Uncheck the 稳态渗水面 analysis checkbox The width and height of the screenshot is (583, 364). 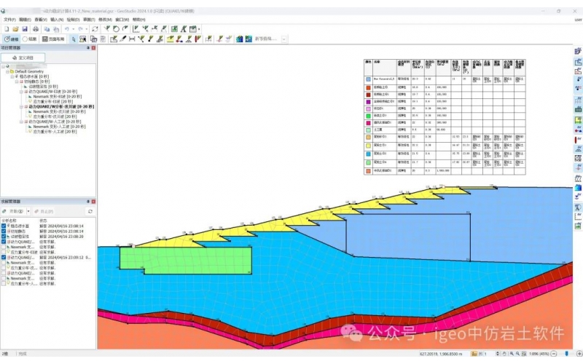click(4, 226)
